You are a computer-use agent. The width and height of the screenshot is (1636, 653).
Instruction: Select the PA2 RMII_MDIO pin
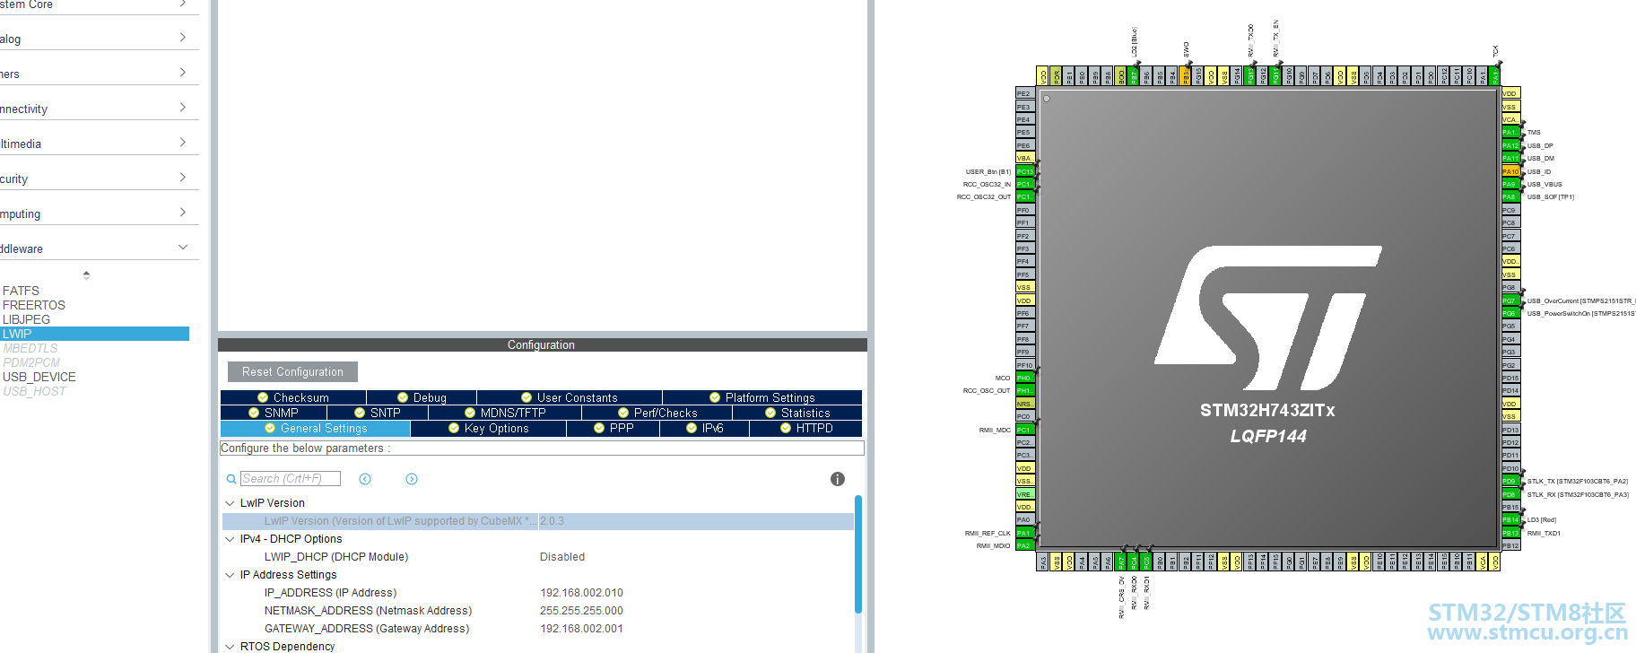(x=1025, y=545)
